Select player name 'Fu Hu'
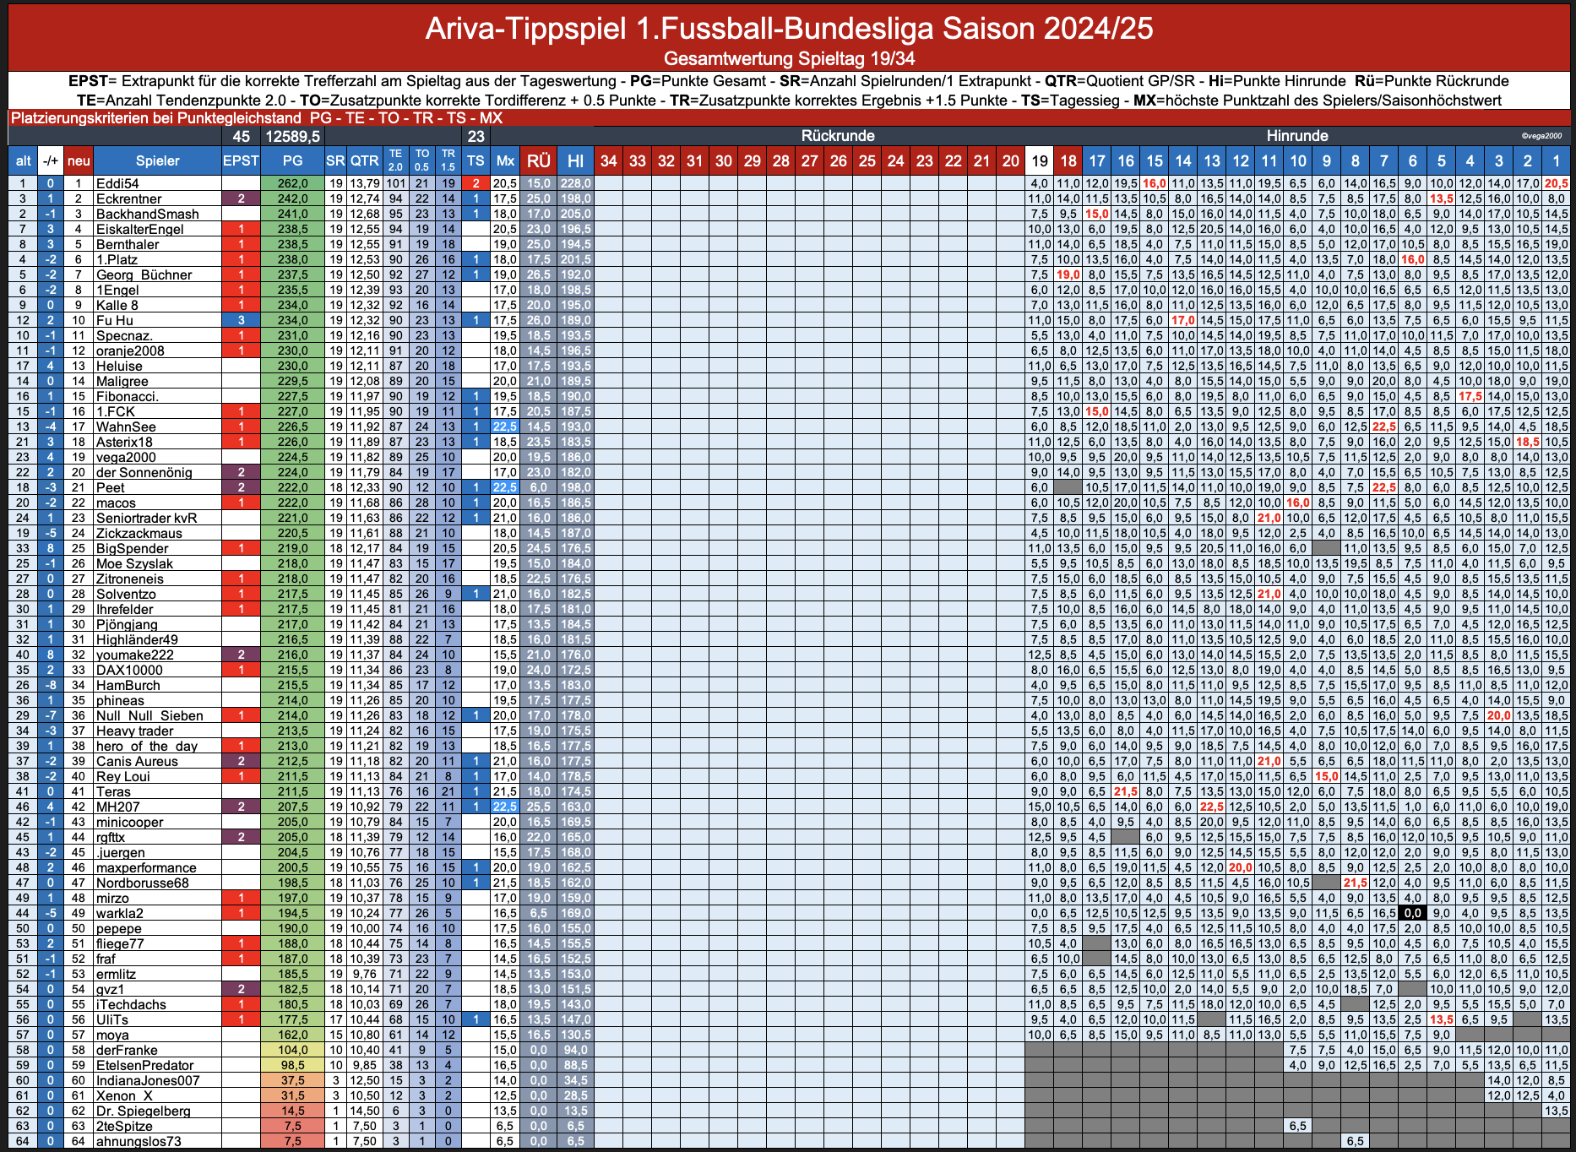 (115, 320)
